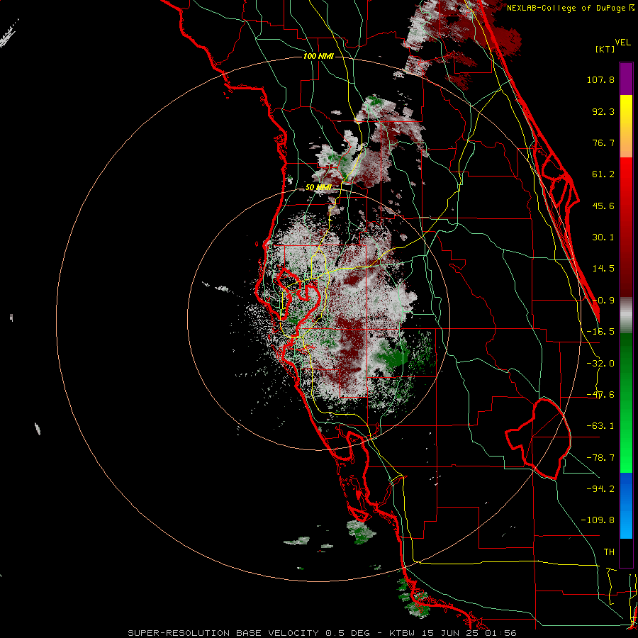Click the NEXLAB-College of DuPage credit text
The height and width of the screenshot is (638, 638).
(566, 8)
